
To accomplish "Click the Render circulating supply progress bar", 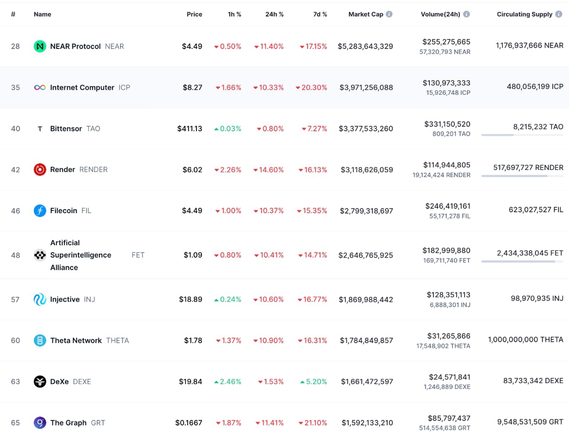I will [522, 176].
